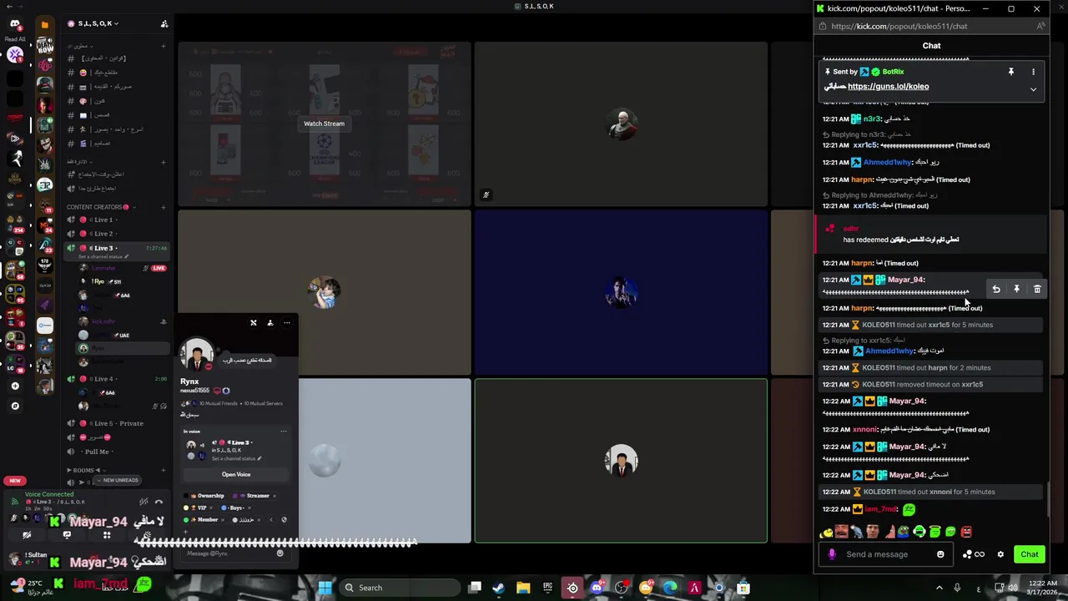Open Windows Start menu
The width and height of the screenshot is (1068, 601).
(325, 588)
